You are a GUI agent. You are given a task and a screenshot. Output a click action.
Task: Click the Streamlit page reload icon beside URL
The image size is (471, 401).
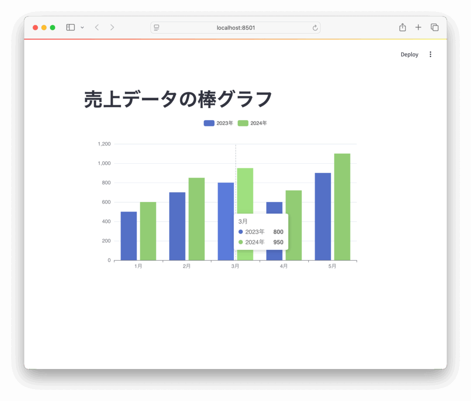pyautogui.click(x=156, y=28)
